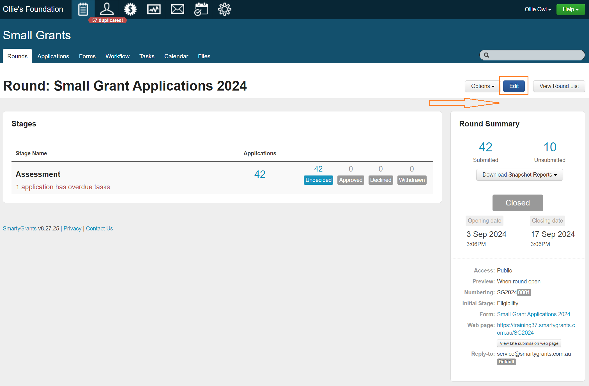The image size is (589, 386).
Task: Open the 57 duplicates badge
Action: tap(107, 20)
